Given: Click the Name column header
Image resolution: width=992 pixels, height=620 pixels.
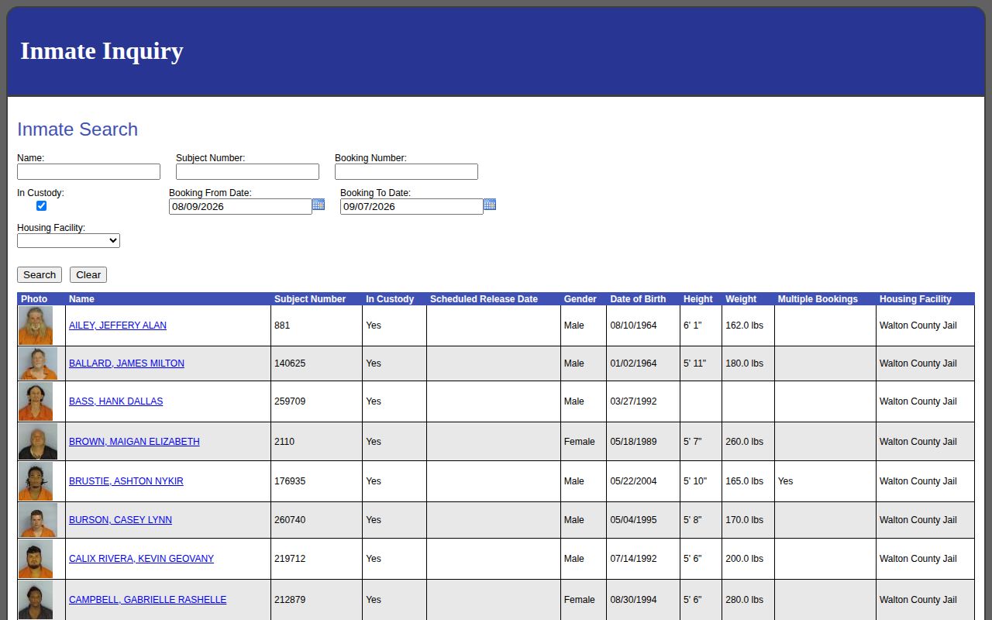Looking at the screenshot, I should (x=81, y=299).
